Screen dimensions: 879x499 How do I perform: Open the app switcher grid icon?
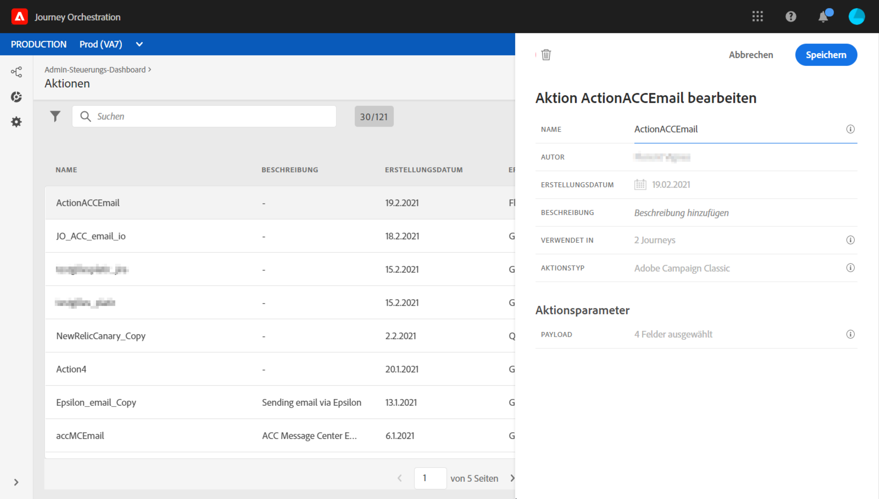coord(757,16)
